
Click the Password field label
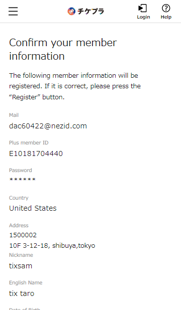click(21, 170)
